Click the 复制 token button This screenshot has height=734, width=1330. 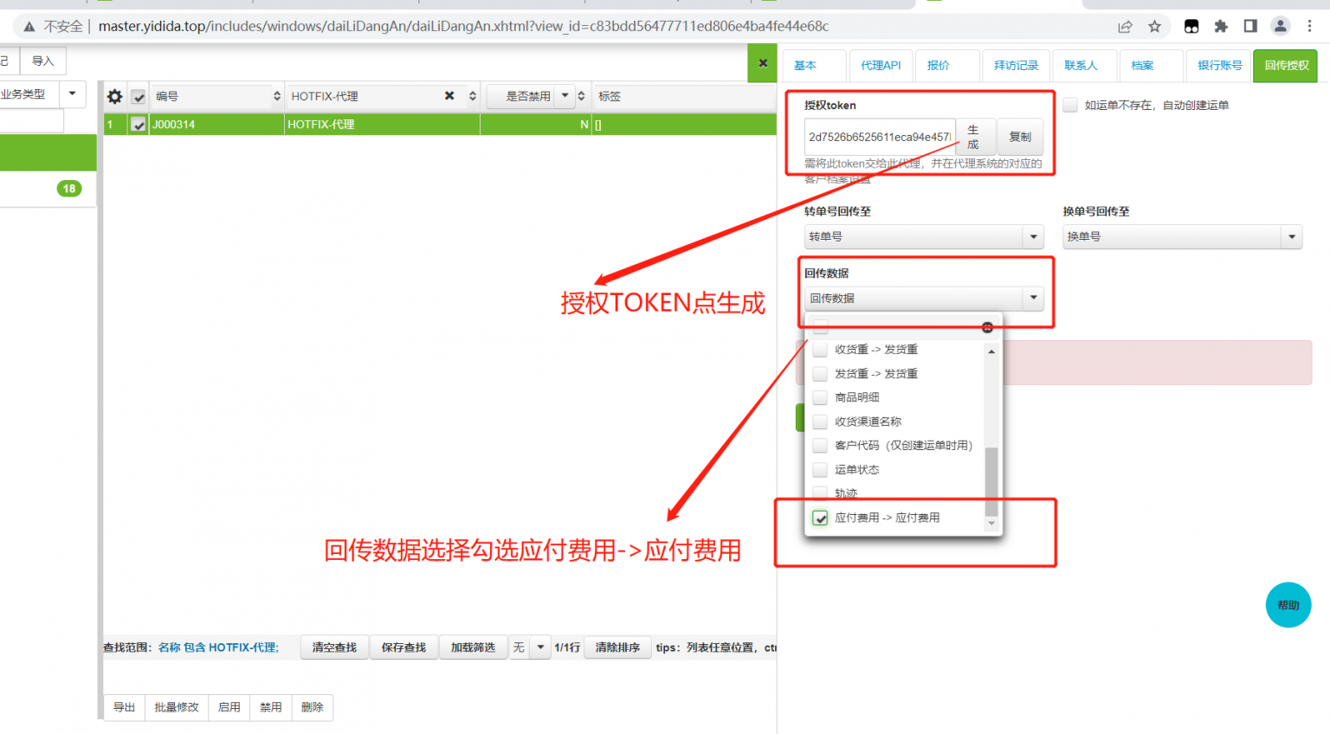point(1020,137)
